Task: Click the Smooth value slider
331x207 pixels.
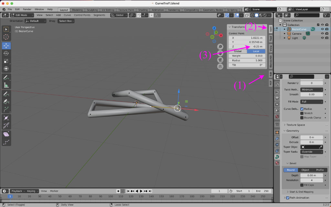Action: (312, 94)
